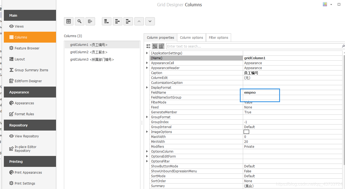
Task: Click the (Name) value gridColumn1
Action: 255,58
